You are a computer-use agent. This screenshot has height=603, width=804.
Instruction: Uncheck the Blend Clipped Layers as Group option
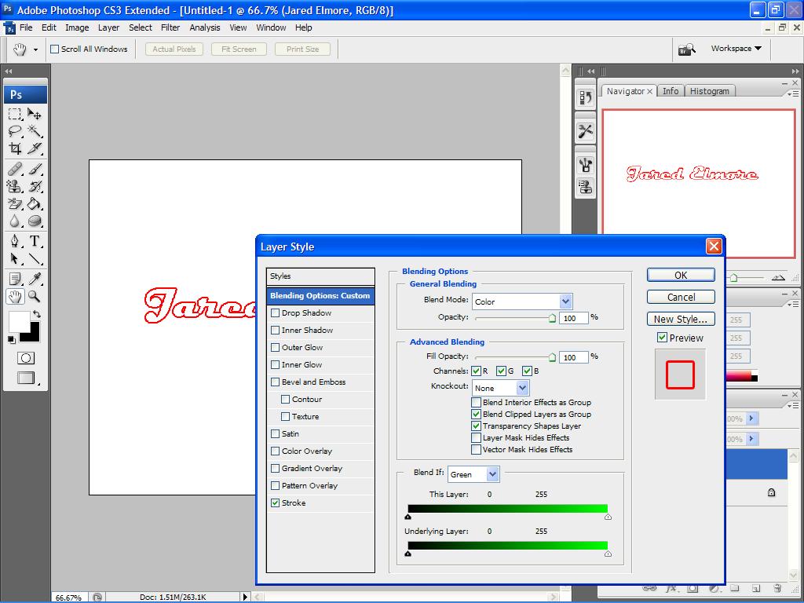click(x=477, y=414)
